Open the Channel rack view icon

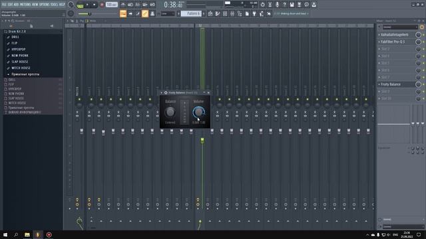225,13
